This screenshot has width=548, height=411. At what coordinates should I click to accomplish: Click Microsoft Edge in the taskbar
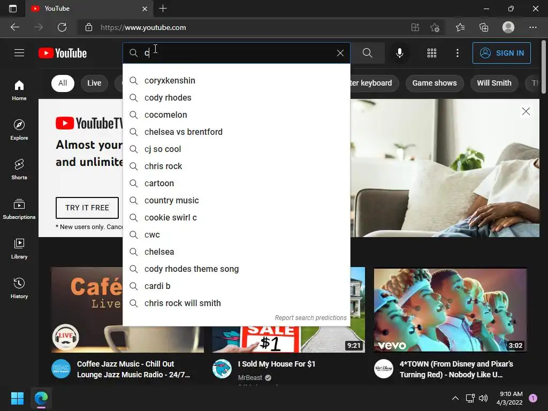pyautogui.click(x=41, y=398)
